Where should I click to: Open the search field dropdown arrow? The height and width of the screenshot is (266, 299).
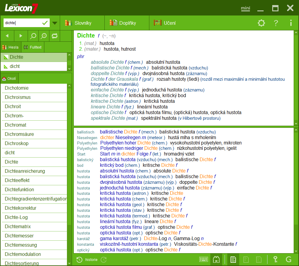[54, 22]
